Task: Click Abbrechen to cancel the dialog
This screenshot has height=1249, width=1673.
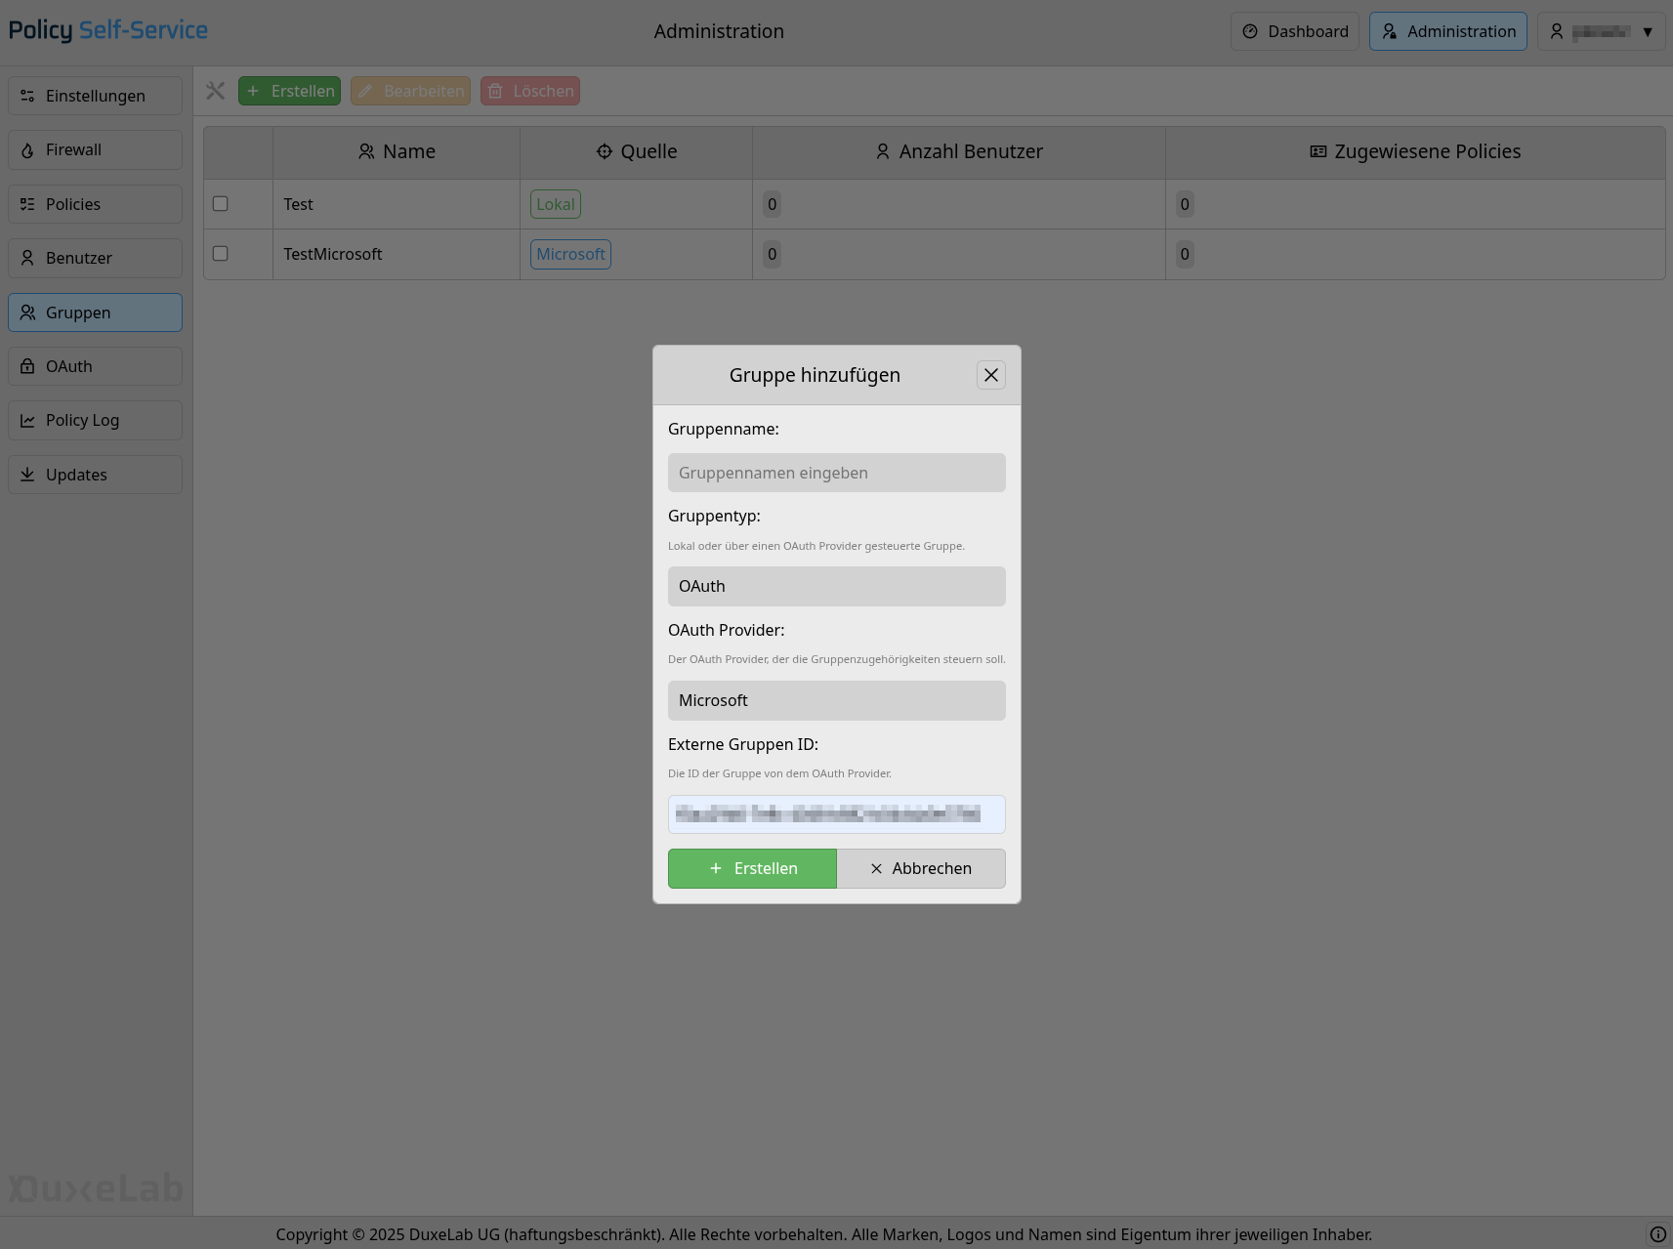Action: 920,869
